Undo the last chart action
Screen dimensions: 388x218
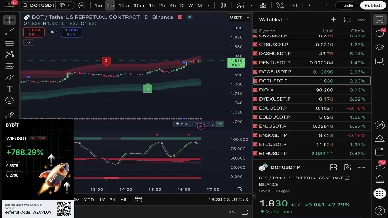[311, 5]
